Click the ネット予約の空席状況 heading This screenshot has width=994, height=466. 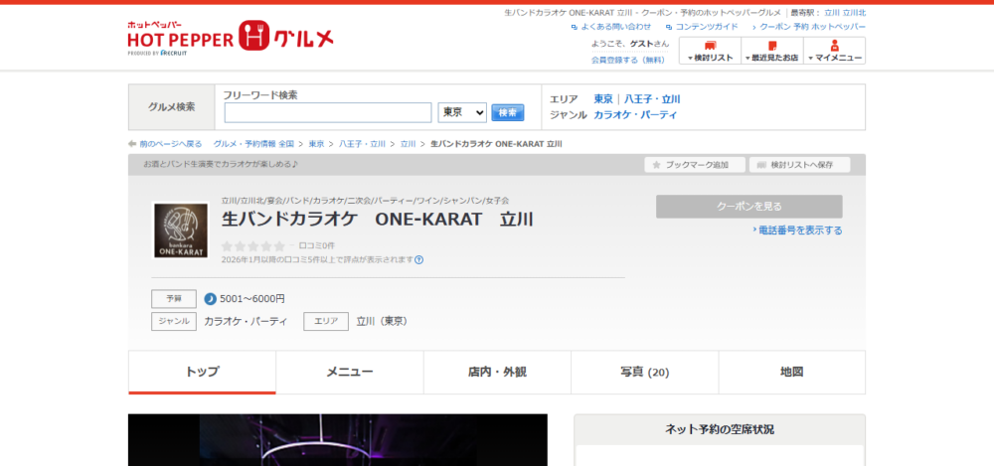point(720,429)
